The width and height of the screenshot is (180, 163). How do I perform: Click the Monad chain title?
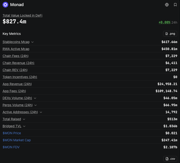(x=17, y=5)
